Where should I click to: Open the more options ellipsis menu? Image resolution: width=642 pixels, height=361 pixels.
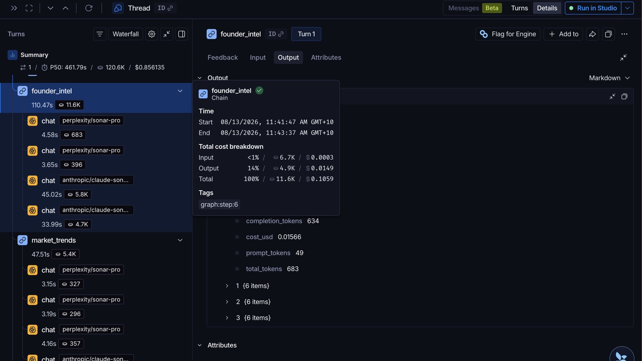point(624,34)
